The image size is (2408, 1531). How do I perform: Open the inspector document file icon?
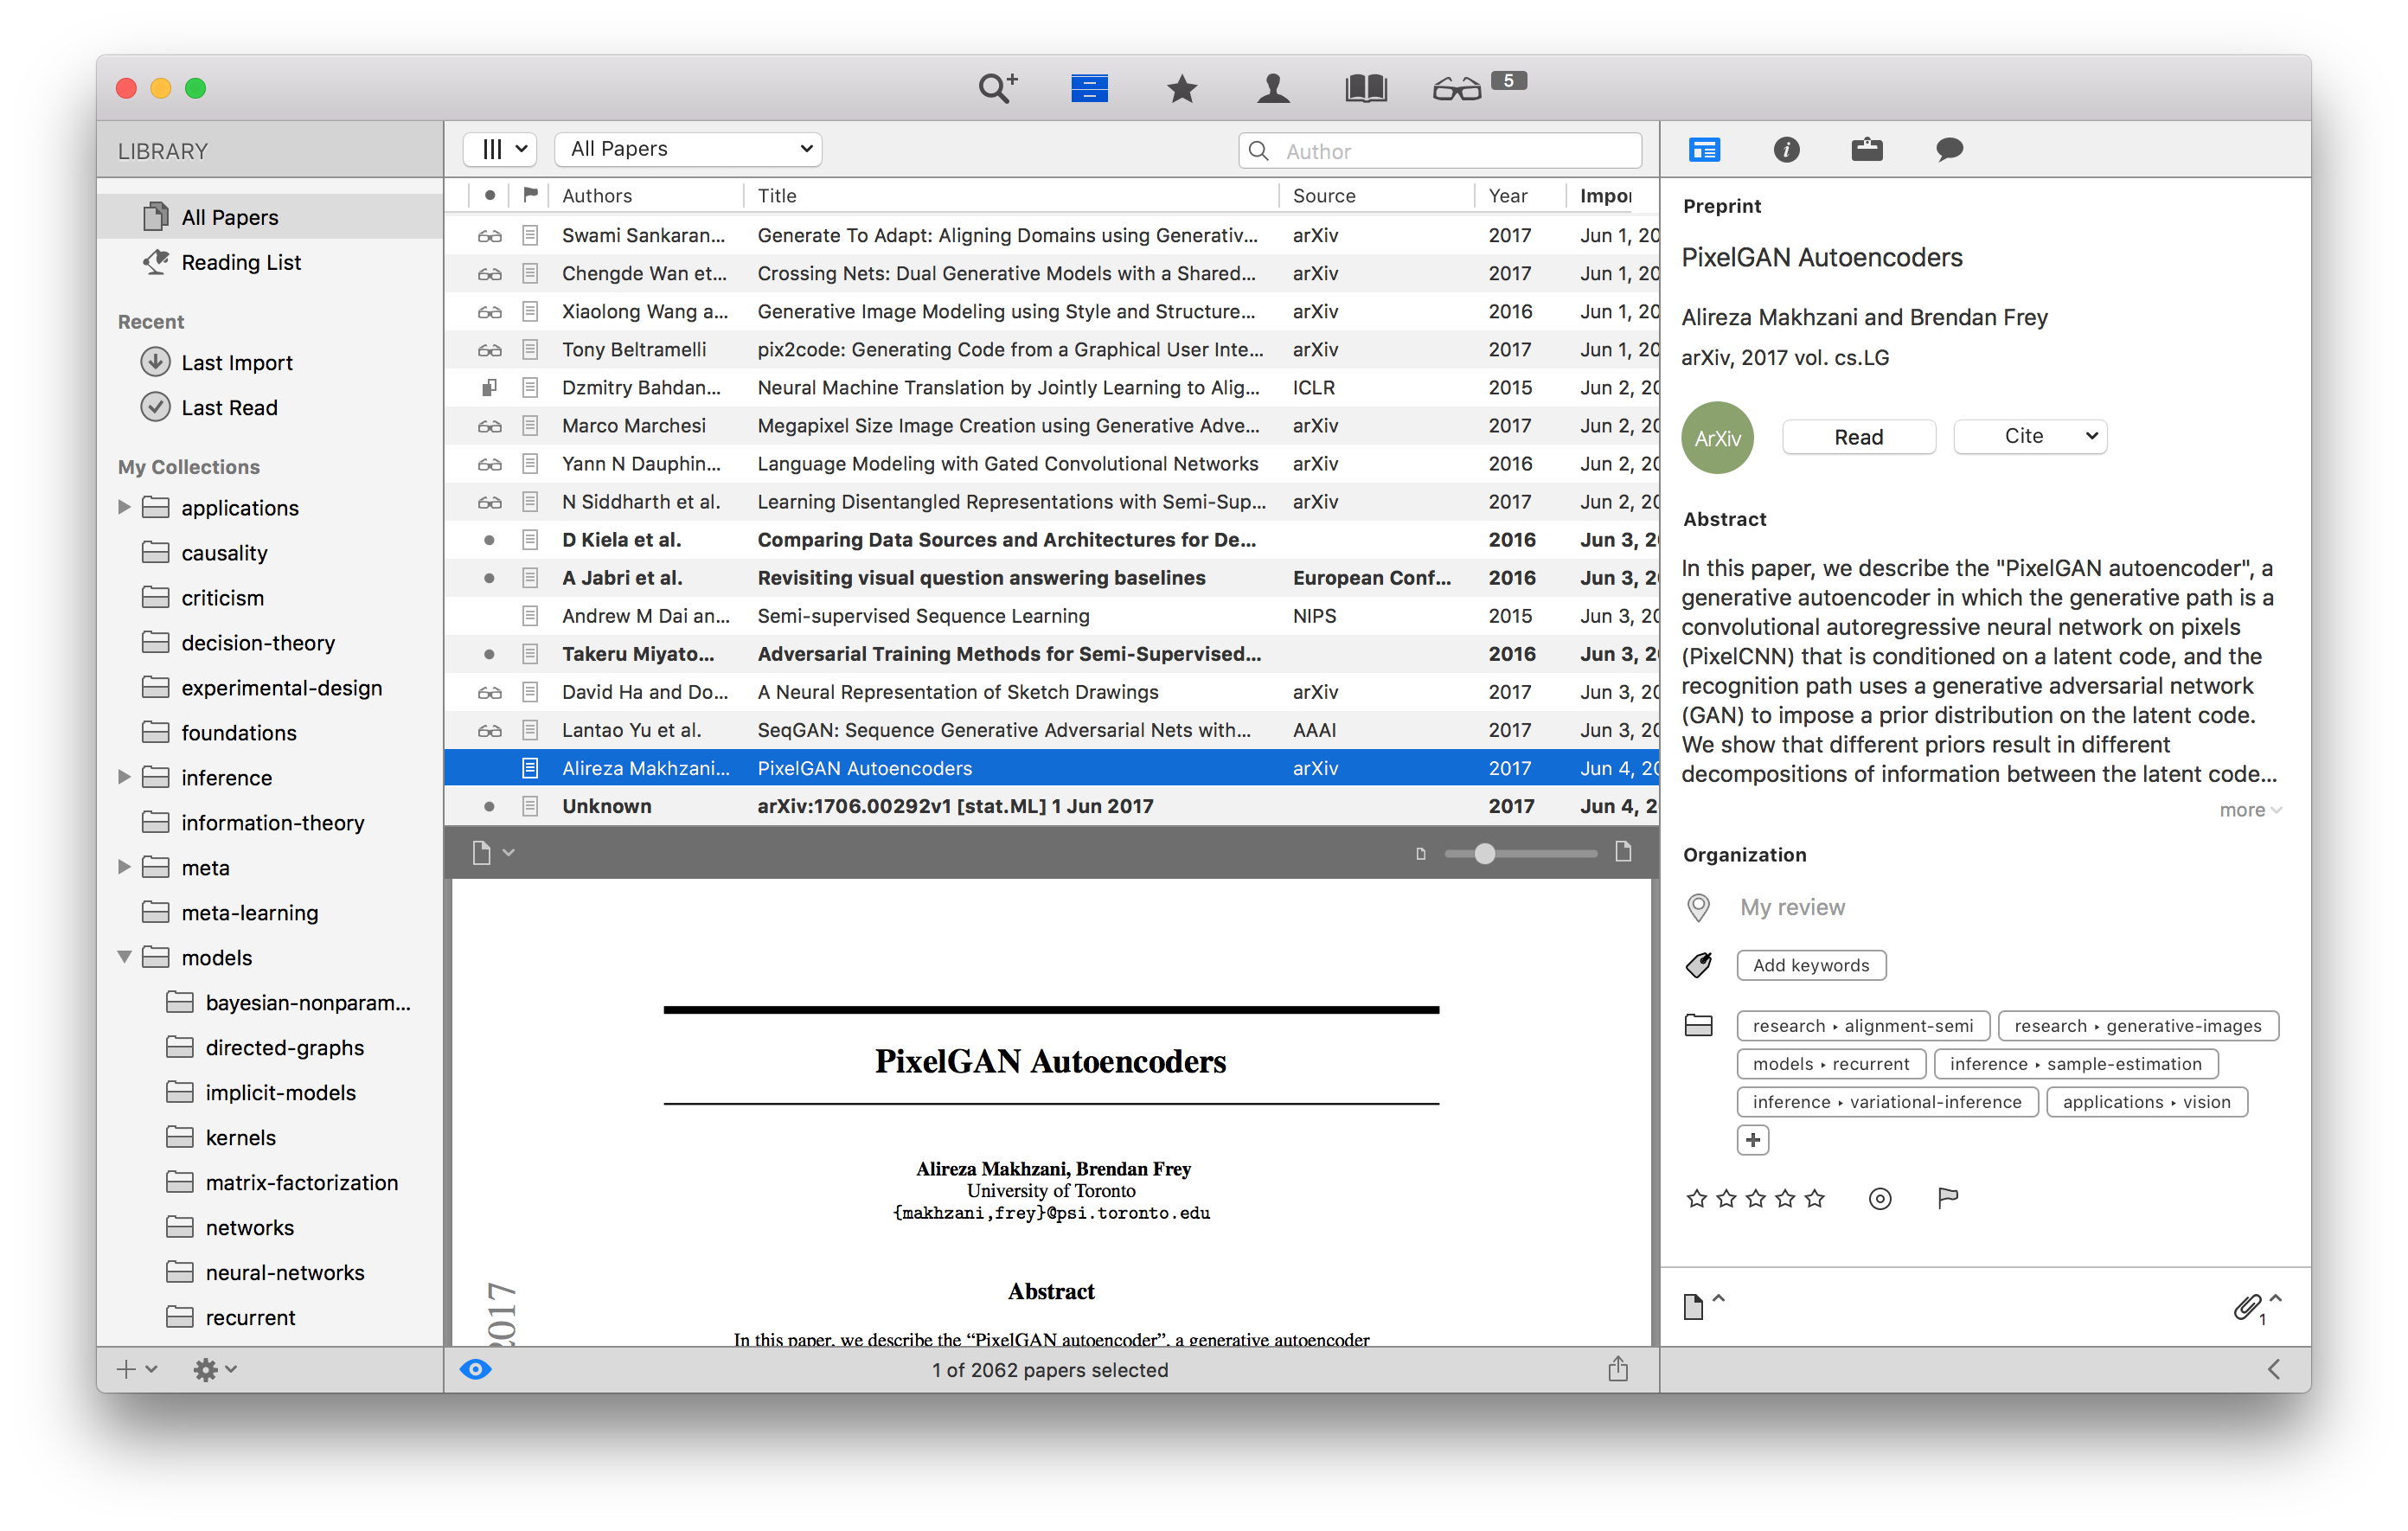(1693, 1306)
